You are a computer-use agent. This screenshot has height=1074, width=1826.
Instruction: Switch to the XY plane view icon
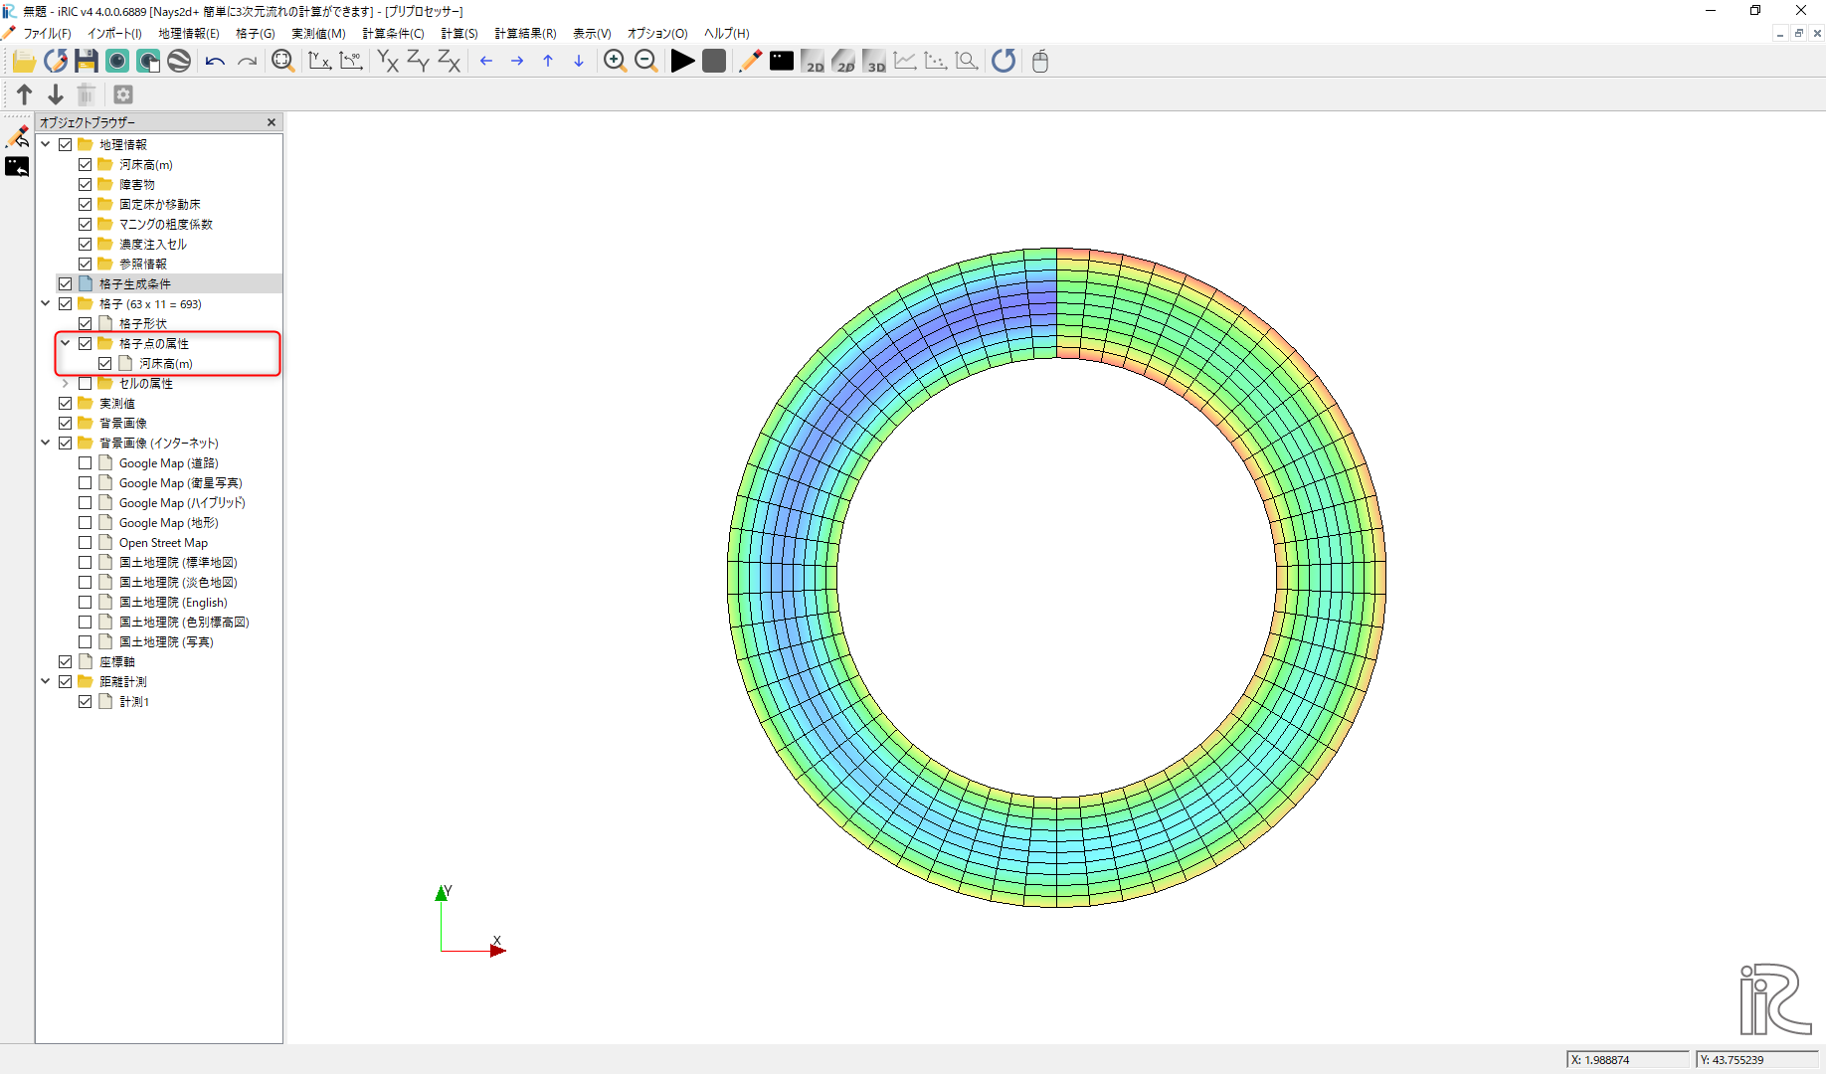point(388,62)
